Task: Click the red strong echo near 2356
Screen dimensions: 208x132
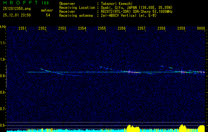Action: [133, 72]
